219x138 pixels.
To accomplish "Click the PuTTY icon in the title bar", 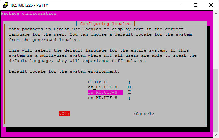I will pyautogui.click(x=6, y=5).
